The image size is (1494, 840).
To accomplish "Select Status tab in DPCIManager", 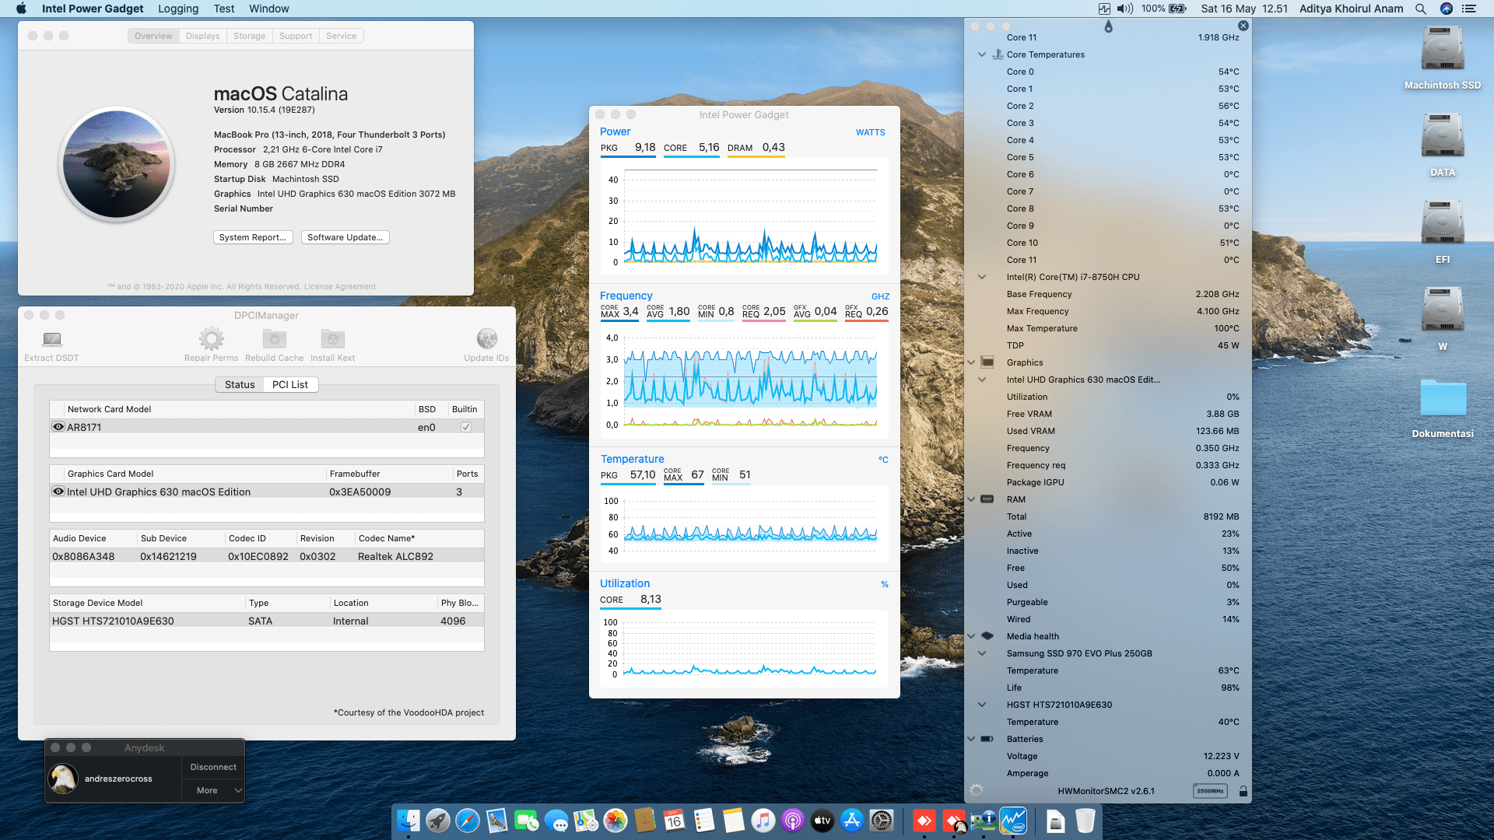I will (x=240, y=384).
